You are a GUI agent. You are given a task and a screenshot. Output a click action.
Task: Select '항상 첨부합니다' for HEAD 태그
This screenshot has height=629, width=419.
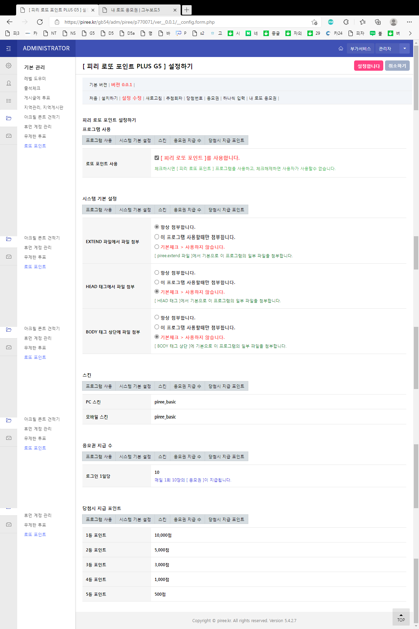(x=157, y=273)
